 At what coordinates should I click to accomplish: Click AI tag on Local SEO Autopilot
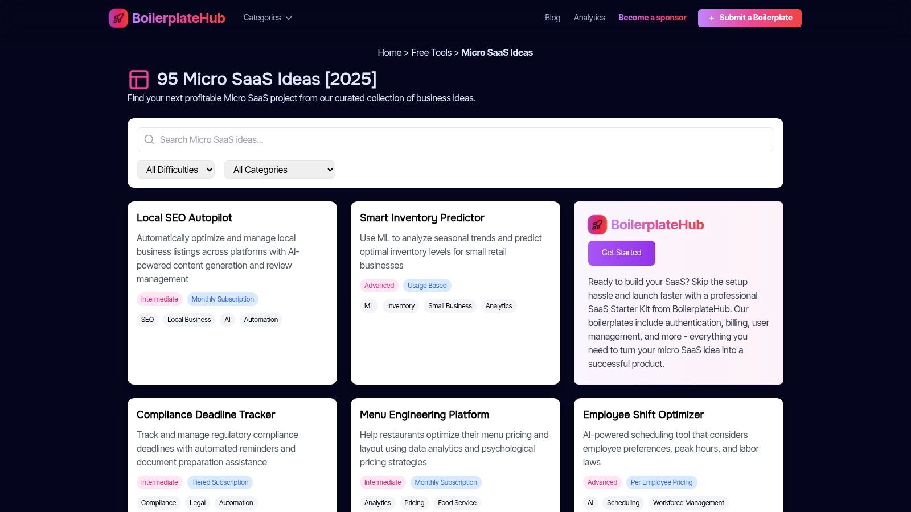coord(227,320)
